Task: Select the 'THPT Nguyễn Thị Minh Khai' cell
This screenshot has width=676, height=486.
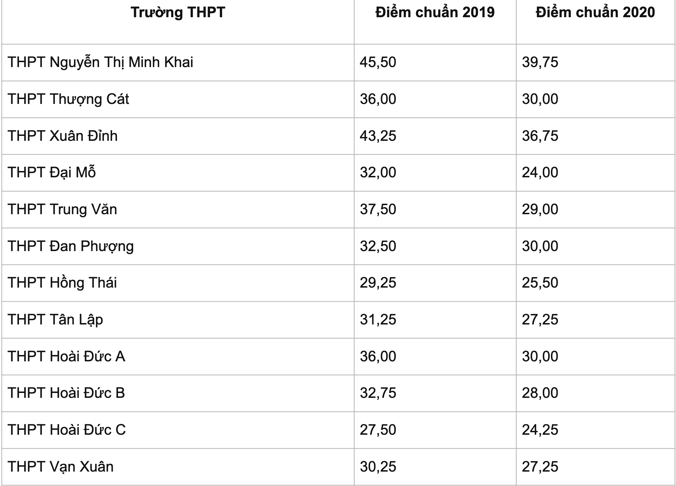Action: 100,63
